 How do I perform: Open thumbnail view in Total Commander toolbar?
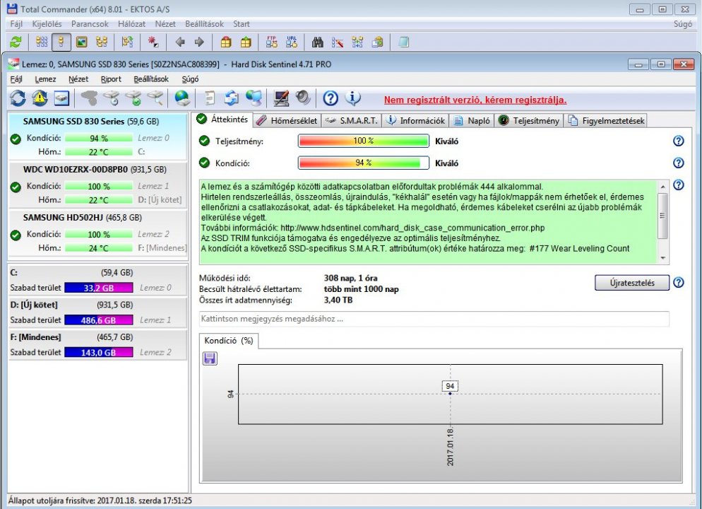(x=81, y=42)
